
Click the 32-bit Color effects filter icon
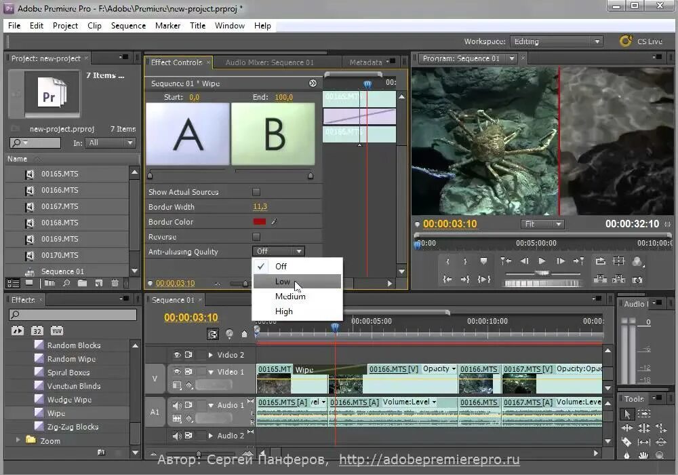[37, 331]
